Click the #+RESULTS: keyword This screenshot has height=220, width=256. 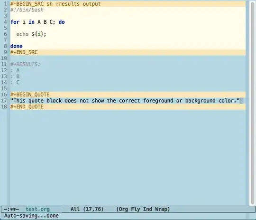coord(25,64)
